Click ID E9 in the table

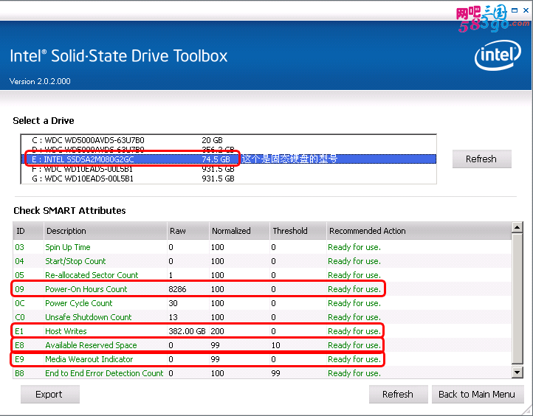point(20,359)
